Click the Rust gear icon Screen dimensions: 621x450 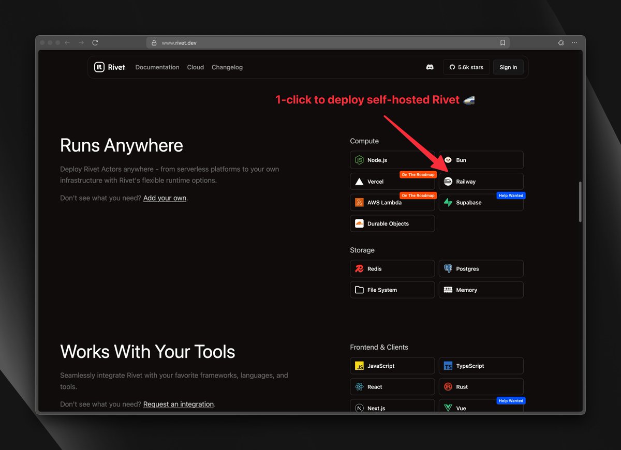pyautogui.click(x=448, y=387)
